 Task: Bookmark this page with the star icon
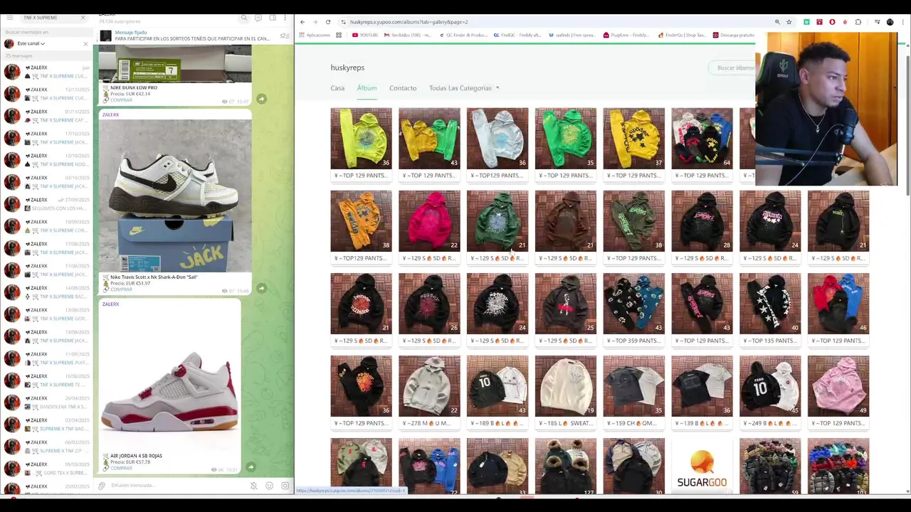(789, 22)
